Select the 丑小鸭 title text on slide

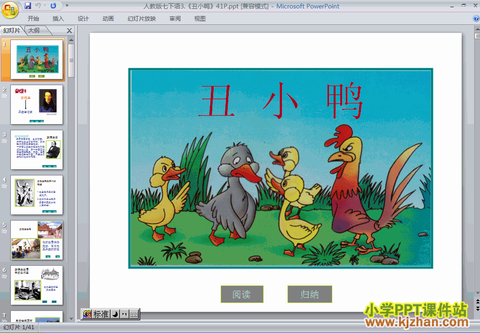(x=281, y=101)
